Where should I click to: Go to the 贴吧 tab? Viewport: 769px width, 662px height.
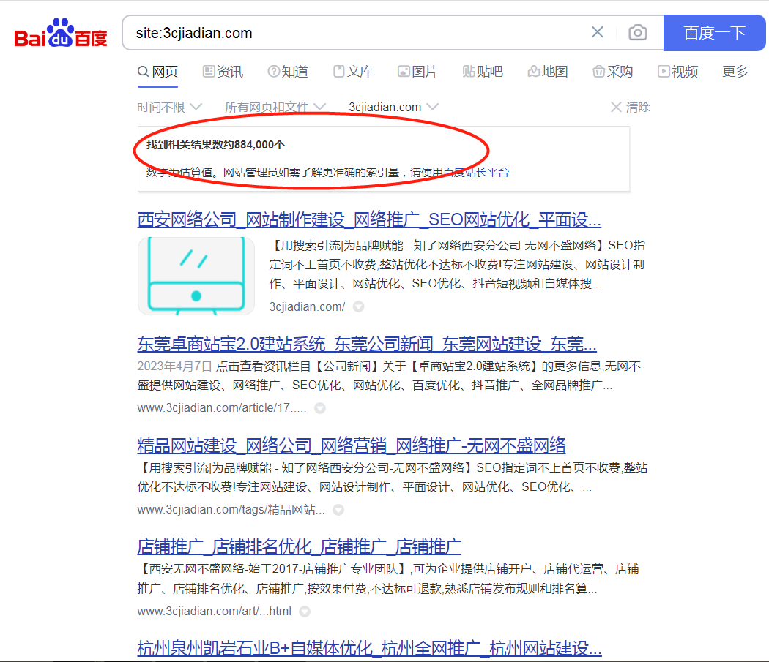coord(483,72)
